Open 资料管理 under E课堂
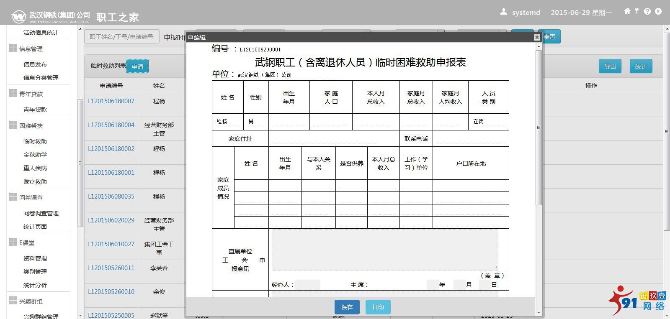 point(35,258)
